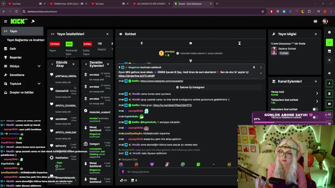
Task: Open a new browser tab
Action: (217, 4)
